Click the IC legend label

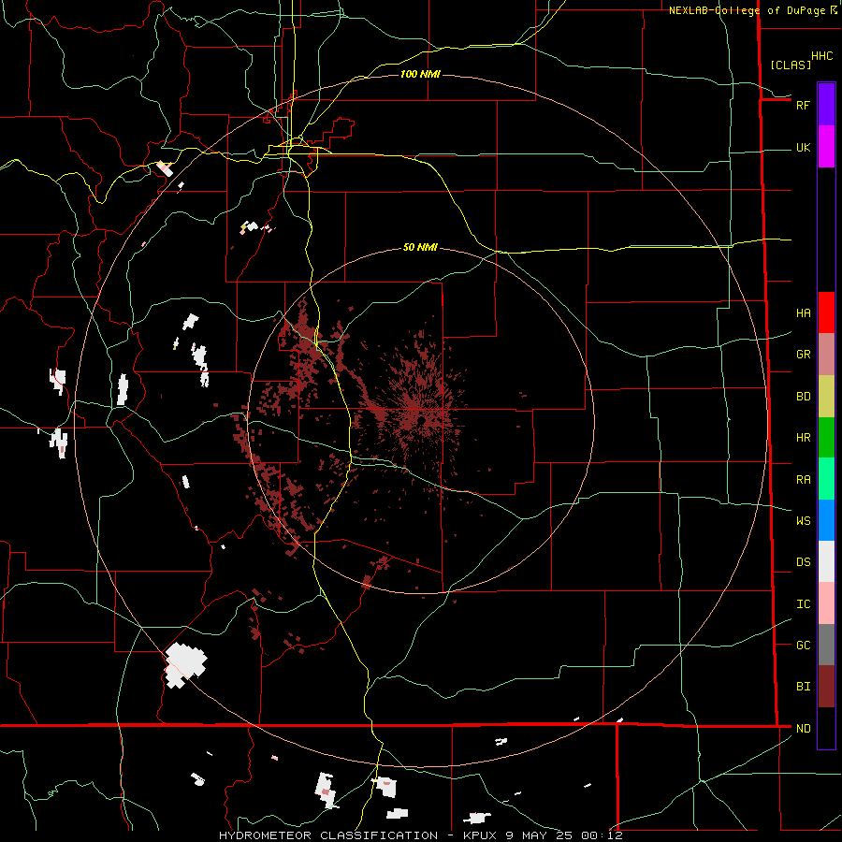[803, 604]
